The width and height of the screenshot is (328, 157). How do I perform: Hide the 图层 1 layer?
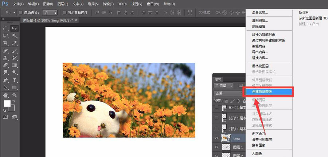[x=217, y=147]
